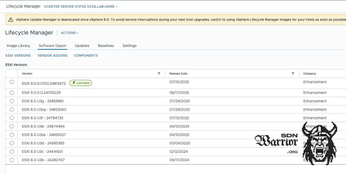Screen dimensions: 346x174
Task: Switch to the VENDOR ADDONS section
Action: [52, 55]
